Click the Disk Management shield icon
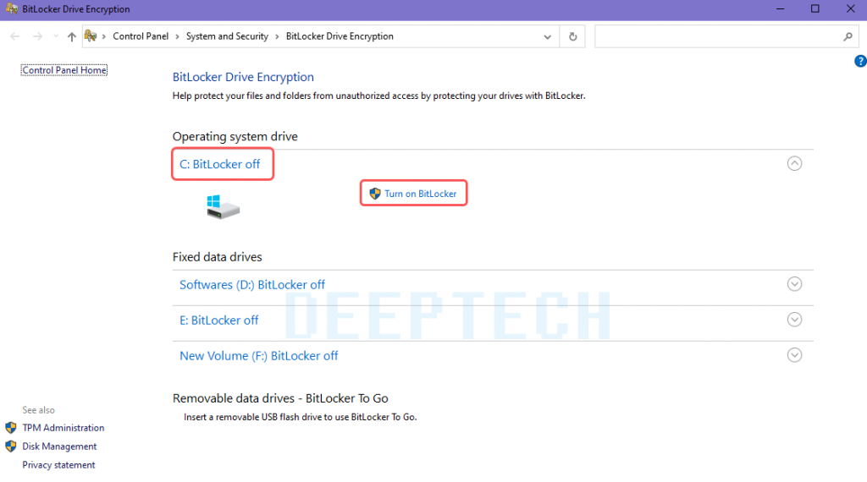 click(x=11, y=446)
